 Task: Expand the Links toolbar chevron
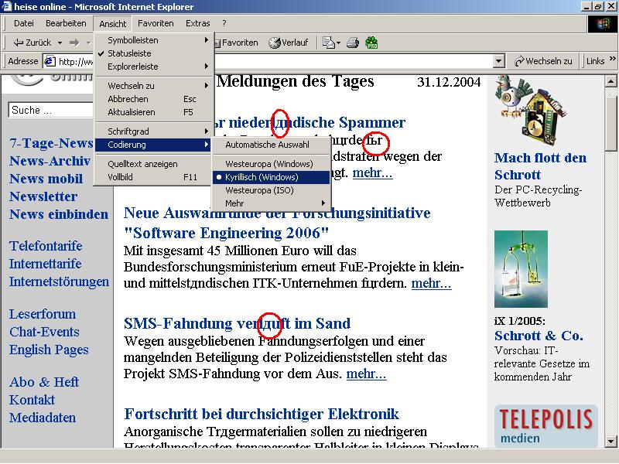click(x=612, y=59)
